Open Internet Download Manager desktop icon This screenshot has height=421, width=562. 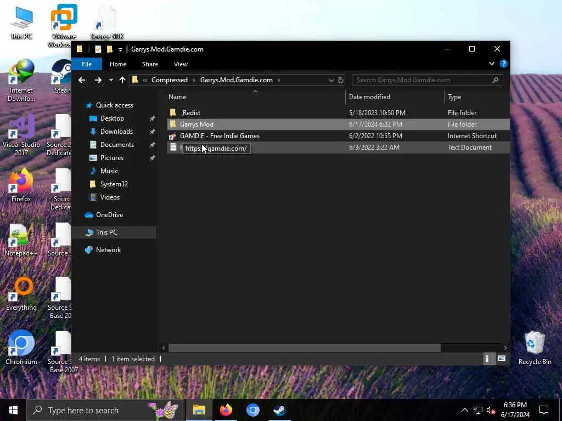[21, 81]
